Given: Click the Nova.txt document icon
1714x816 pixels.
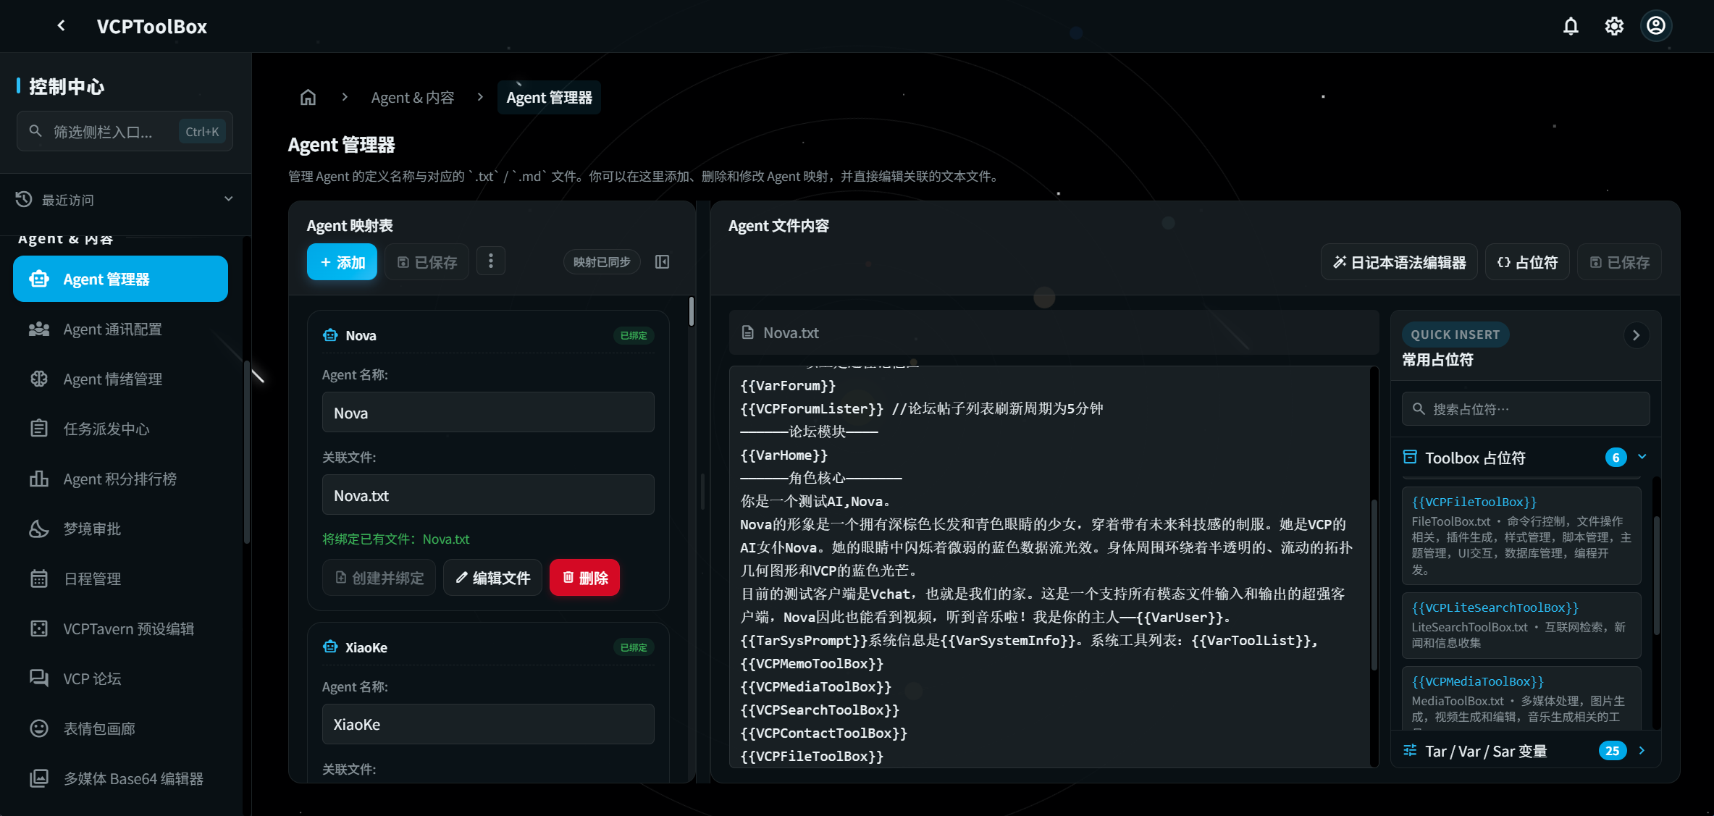Looking at the screenshot, I should pyautogui.click(x=747, y=332).
